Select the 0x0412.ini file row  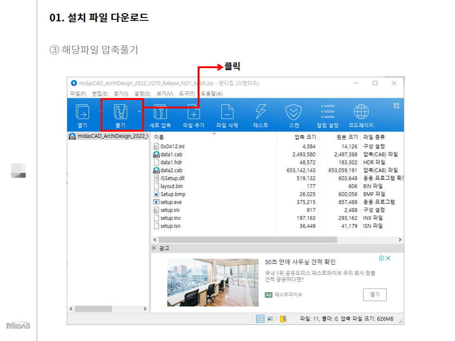point(277,146)
